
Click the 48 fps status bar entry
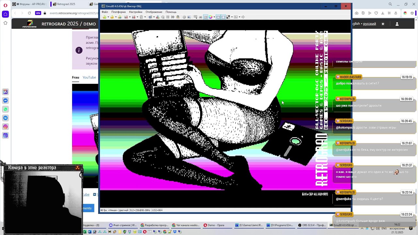[x=104, y=210]
